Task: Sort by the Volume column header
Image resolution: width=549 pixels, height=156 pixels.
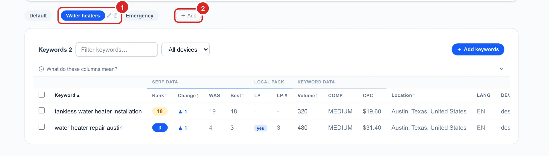Action: click(308, 96)
